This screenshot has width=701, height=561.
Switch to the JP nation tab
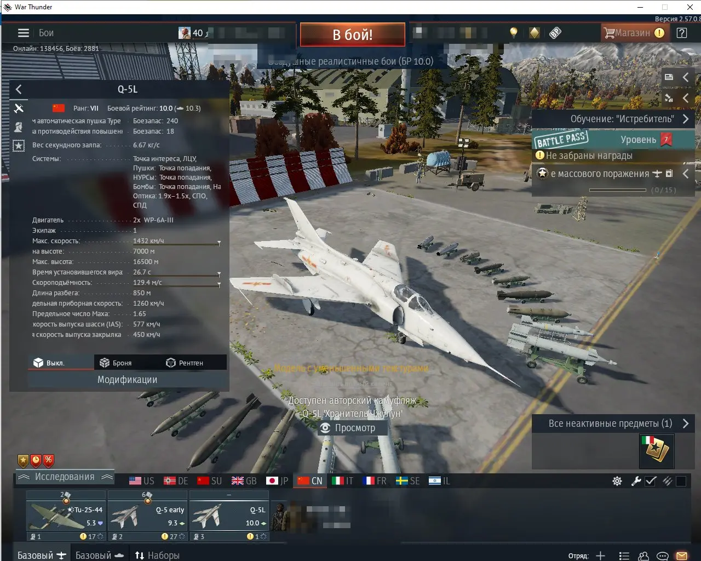pyautogui.click(x=277, y=481)
